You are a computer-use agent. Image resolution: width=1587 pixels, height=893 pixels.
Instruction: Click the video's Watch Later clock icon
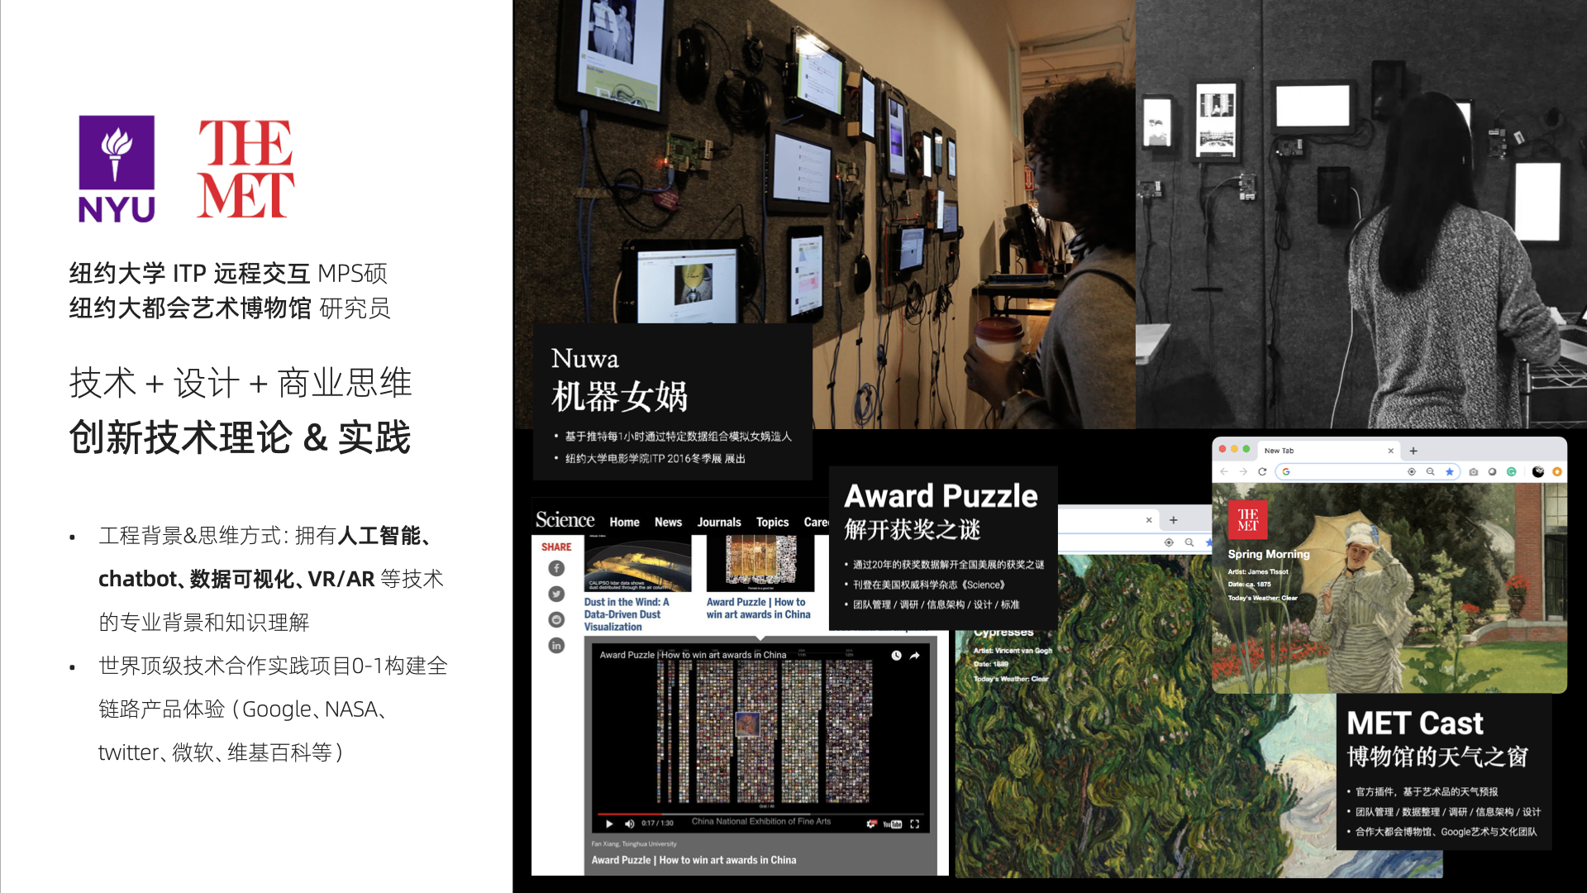click(896, 656)
